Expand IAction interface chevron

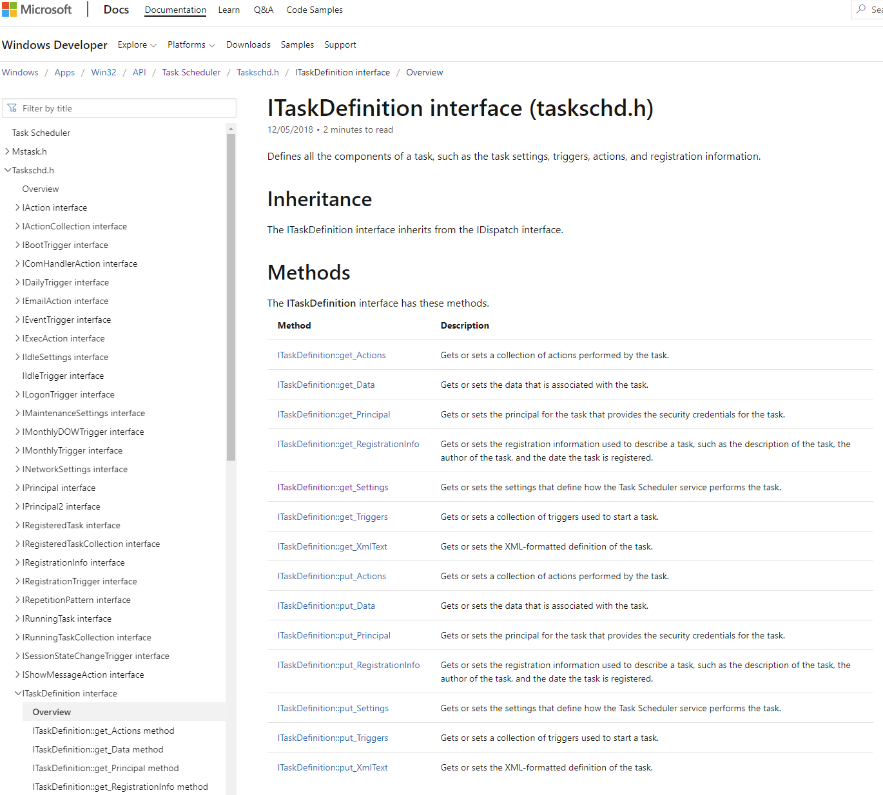(18, 207)
